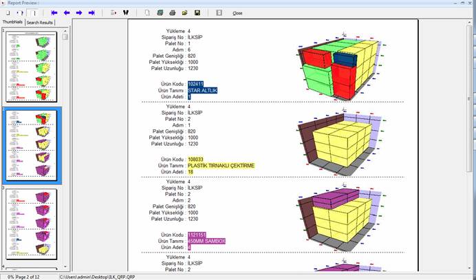Load a report with the open folder icon

point(184,12)
